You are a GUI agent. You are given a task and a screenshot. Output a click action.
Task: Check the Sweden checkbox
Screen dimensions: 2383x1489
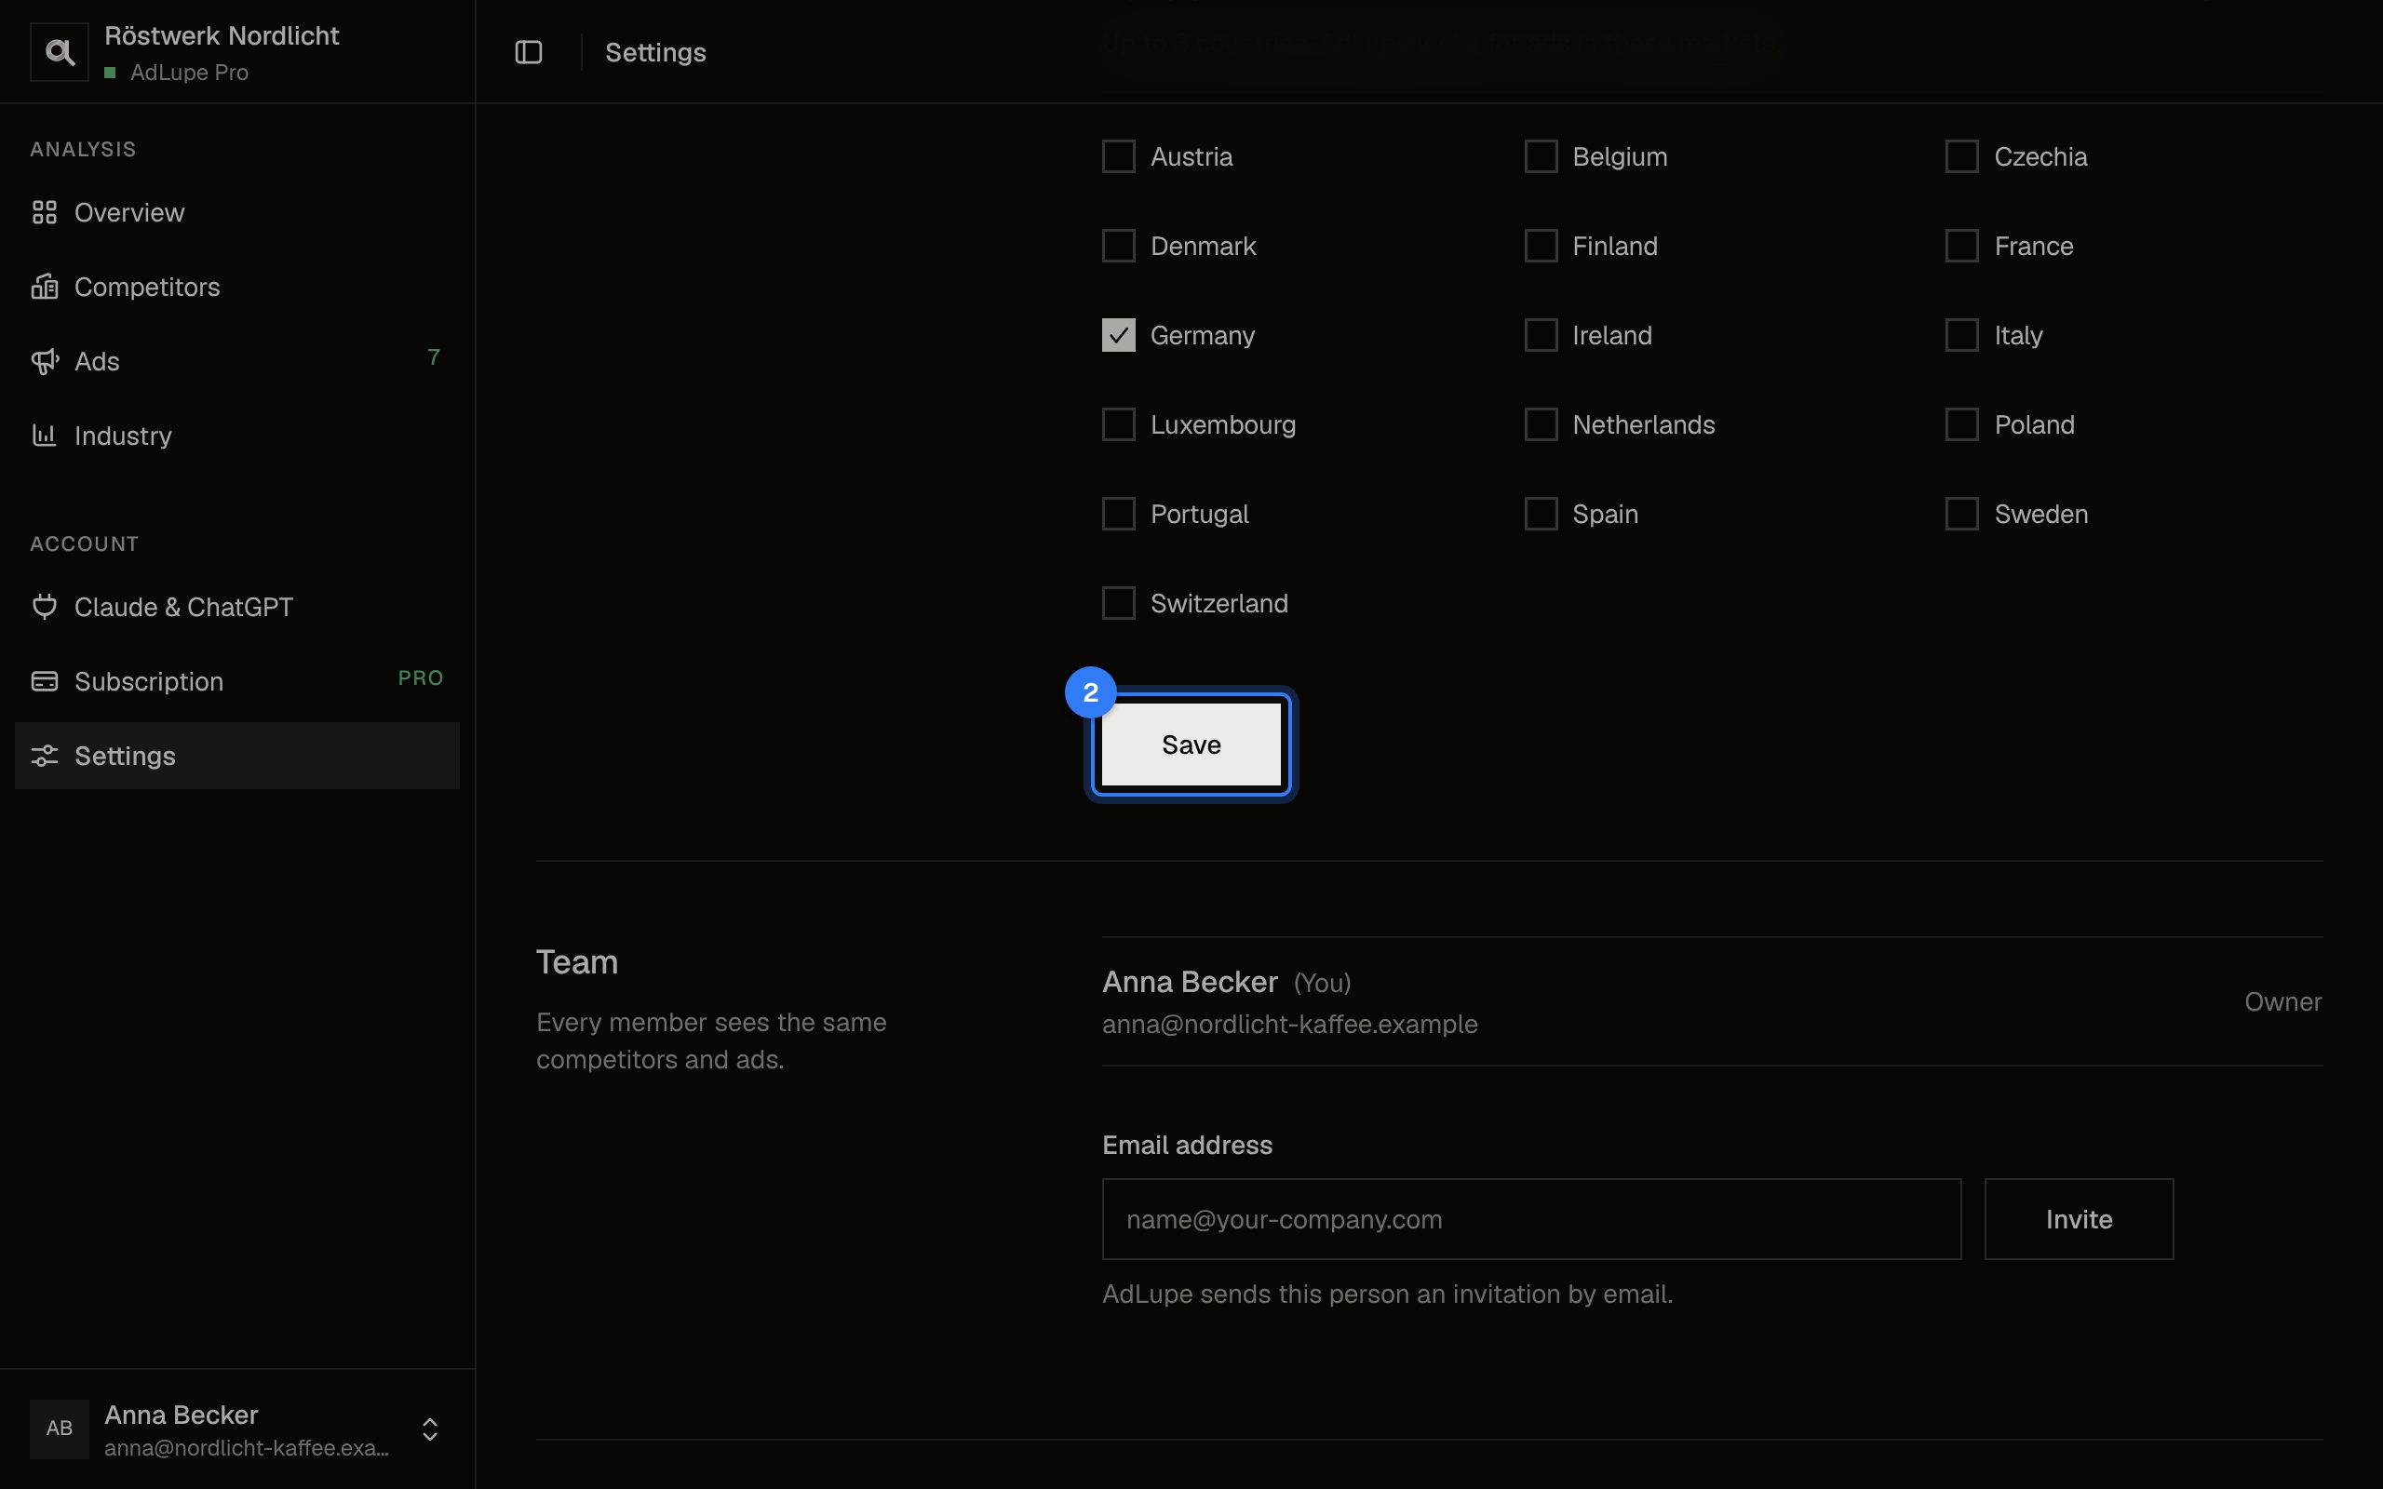click(x=1961, y=514)
